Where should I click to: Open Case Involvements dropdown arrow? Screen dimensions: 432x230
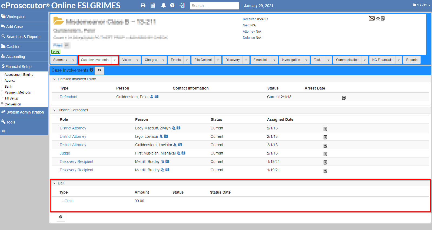(115, 60)
